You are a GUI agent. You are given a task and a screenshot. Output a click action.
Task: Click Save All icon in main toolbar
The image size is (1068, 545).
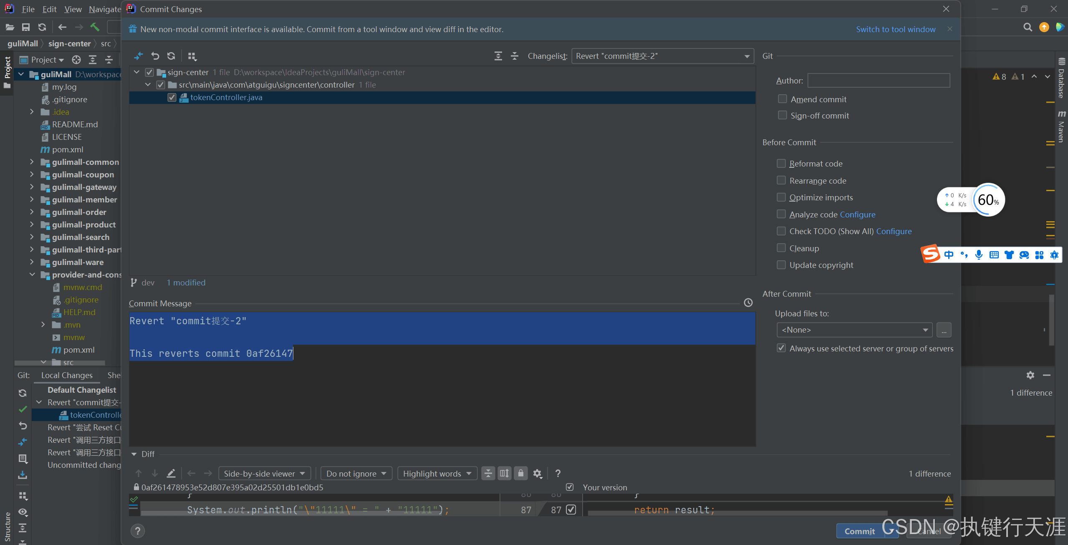pos(26,27)
